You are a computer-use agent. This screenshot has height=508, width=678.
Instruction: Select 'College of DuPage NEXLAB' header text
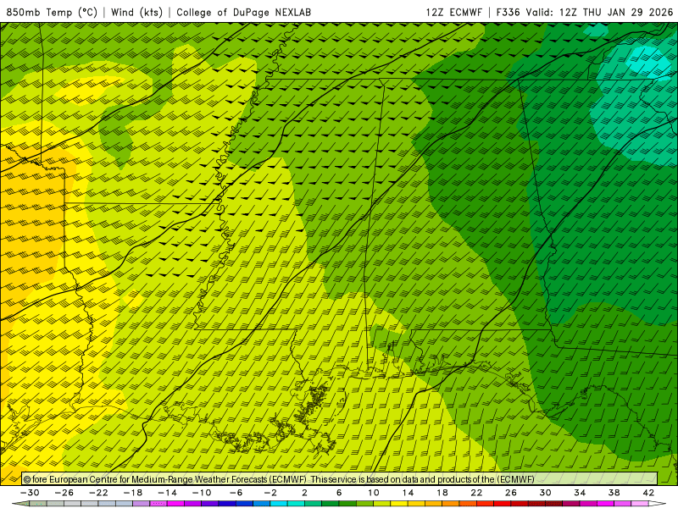pos(244,12)
